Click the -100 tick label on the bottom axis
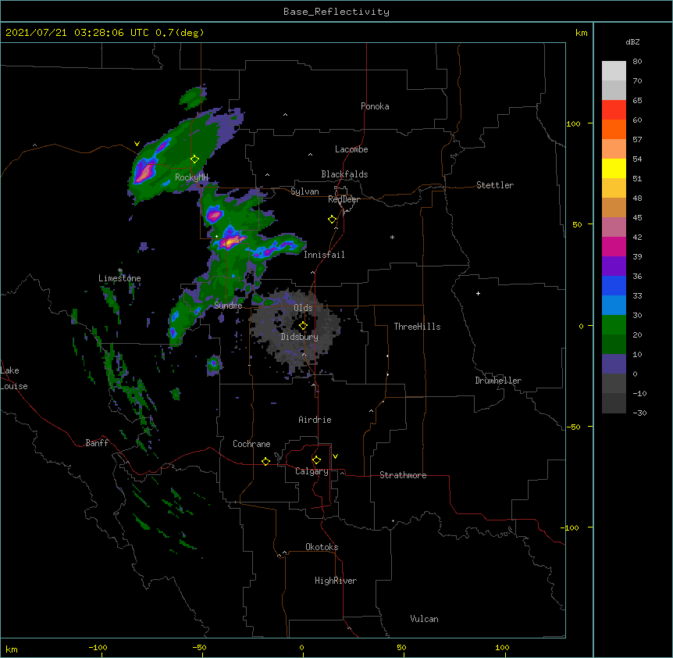Viewport: 673px width, 658px height. (x=98, y=647)
